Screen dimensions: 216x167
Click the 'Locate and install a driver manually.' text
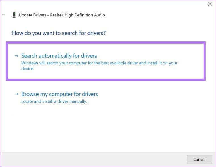coord(54,101)
